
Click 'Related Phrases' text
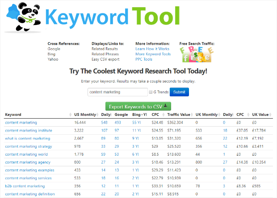[105, 54]
